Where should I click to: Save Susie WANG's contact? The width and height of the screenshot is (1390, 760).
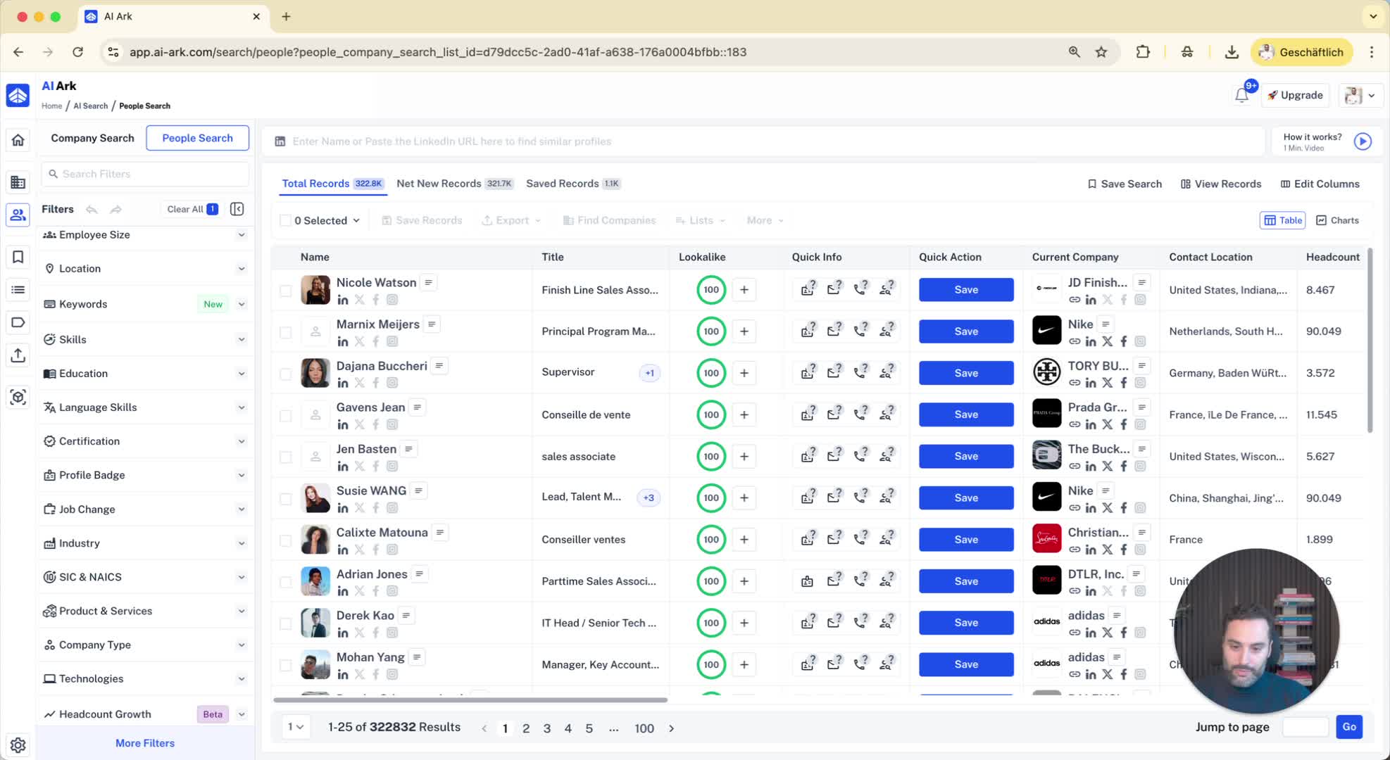[965, 498]
